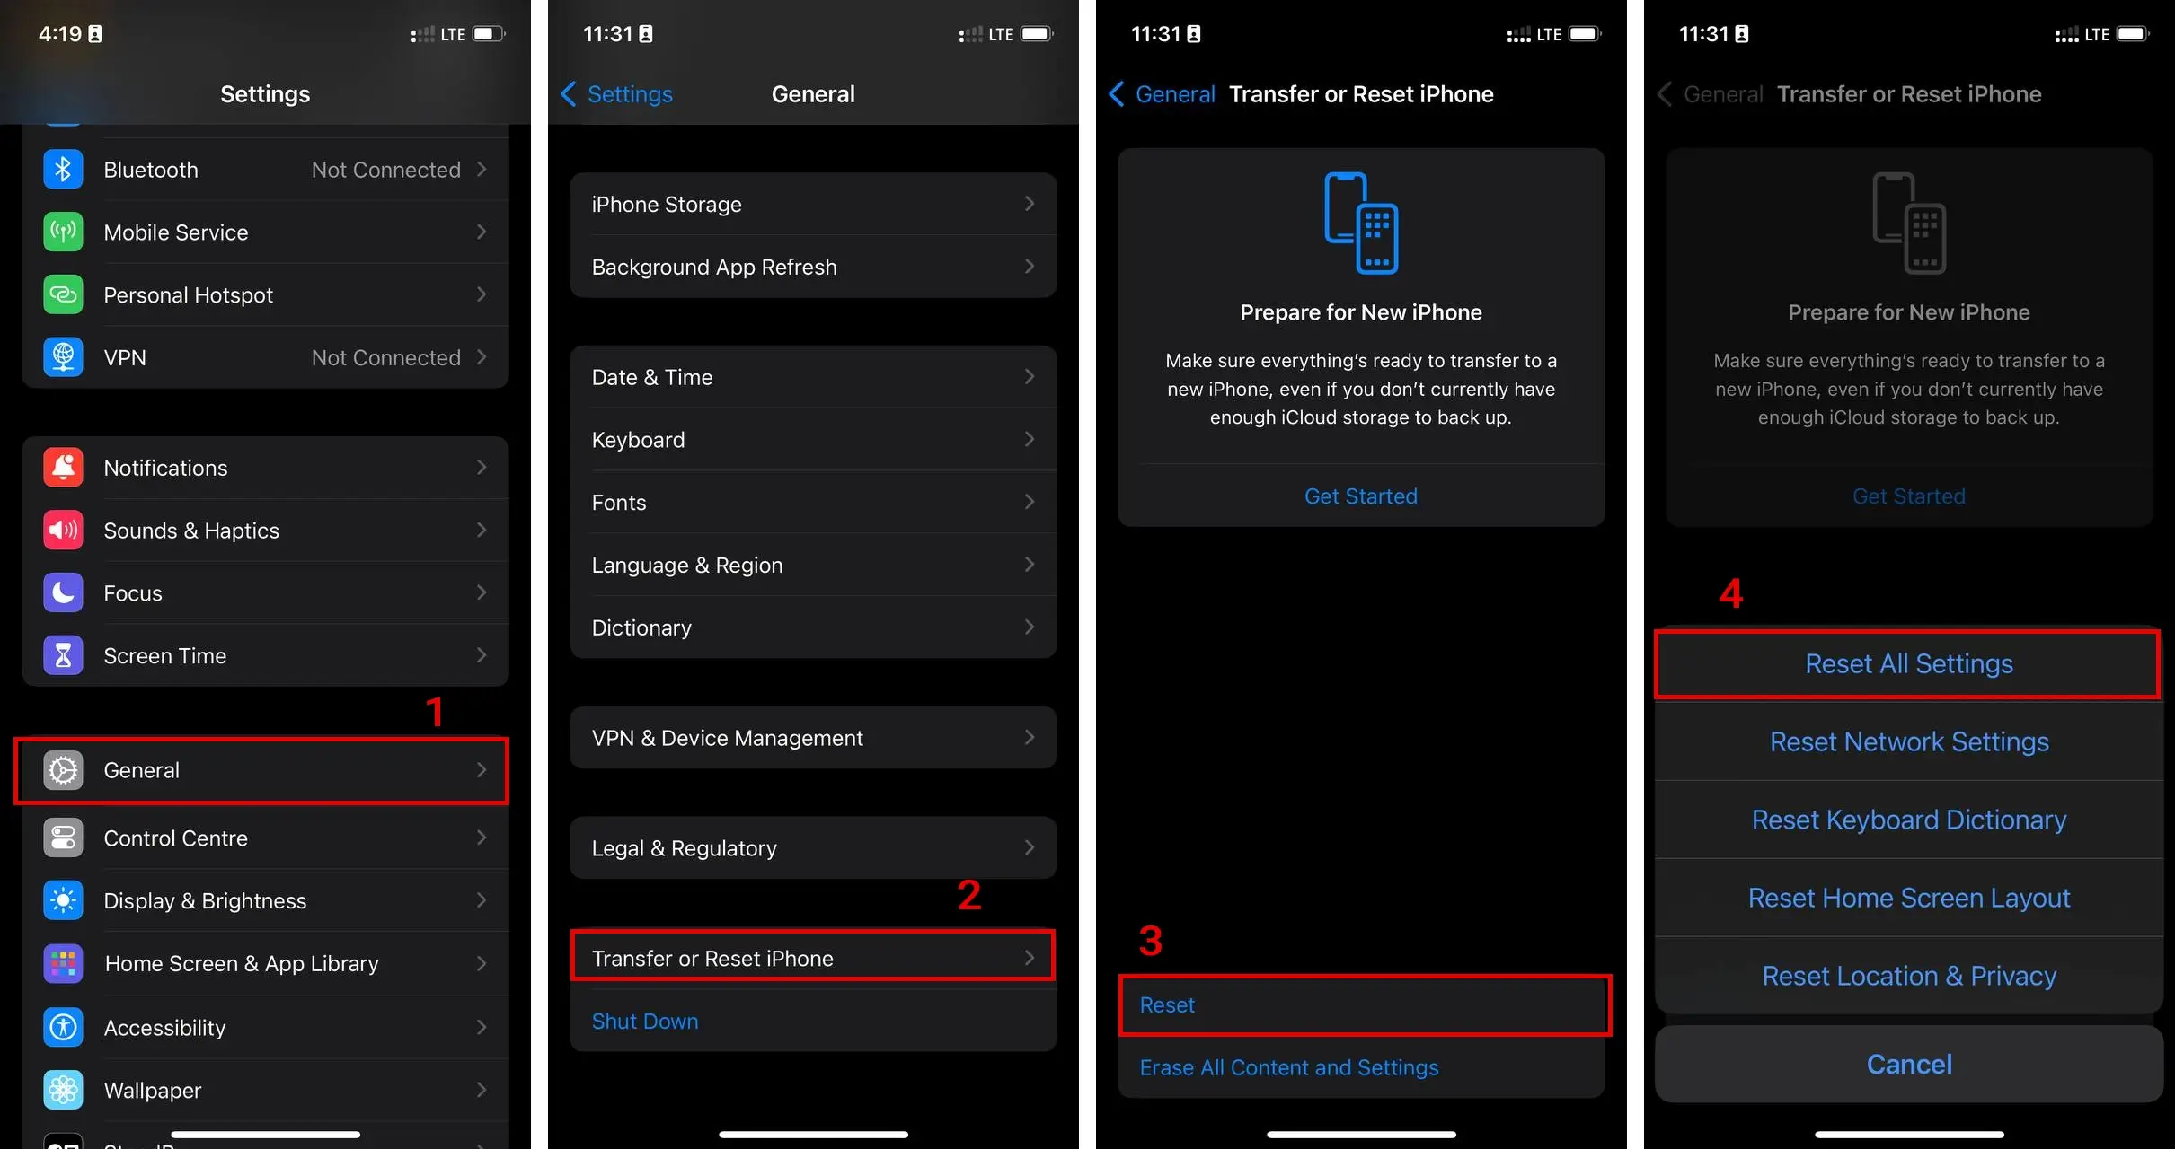
Task: Tap Get Started for Prepare for New iPhone
Action: (x=1359, y=495)
